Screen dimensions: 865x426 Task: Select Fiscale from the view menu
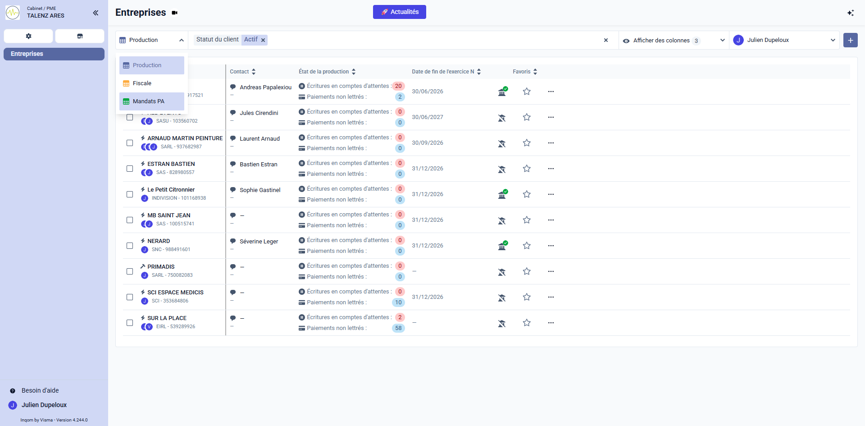point(142,83)
